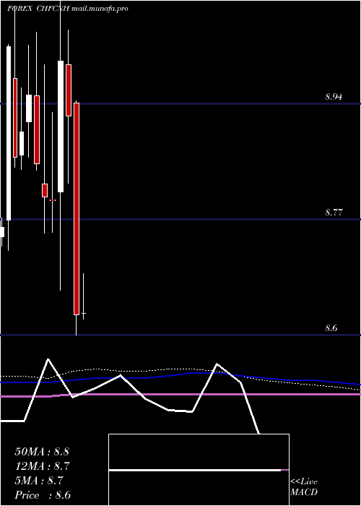This screenshot has height=506, width=361.
Task: Click the tall red candlestick ending near 8.6
Action: pos(77,209)
